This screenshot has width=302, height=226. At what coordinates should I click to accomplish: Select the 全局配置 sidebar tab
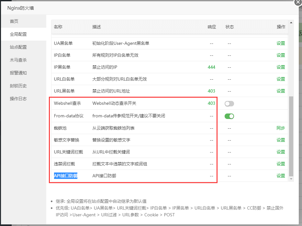(24, 34)
